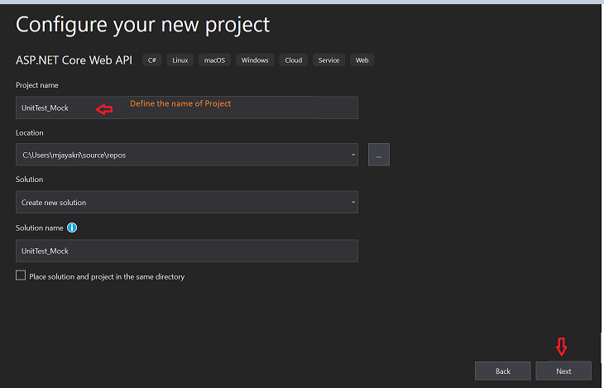Select the Windows platform tag
This screenshot has height=388, width=604.
click(x=255, y=60)
